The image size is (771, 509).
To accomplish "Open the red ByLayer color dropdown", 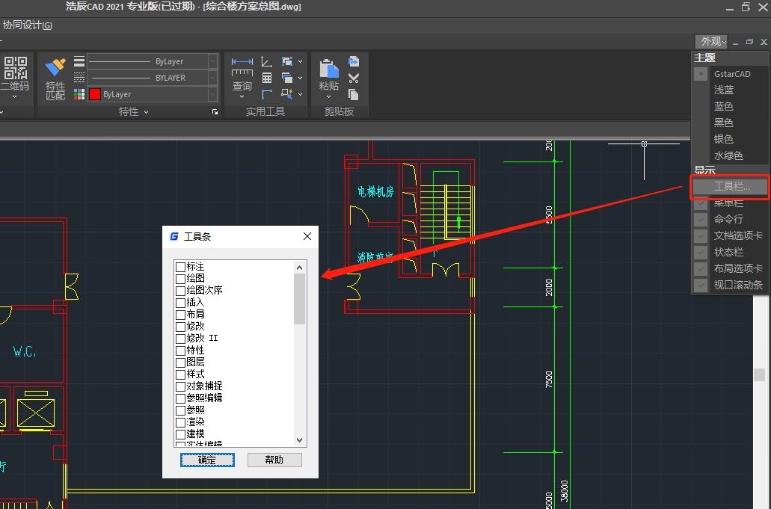I will 213,94.
